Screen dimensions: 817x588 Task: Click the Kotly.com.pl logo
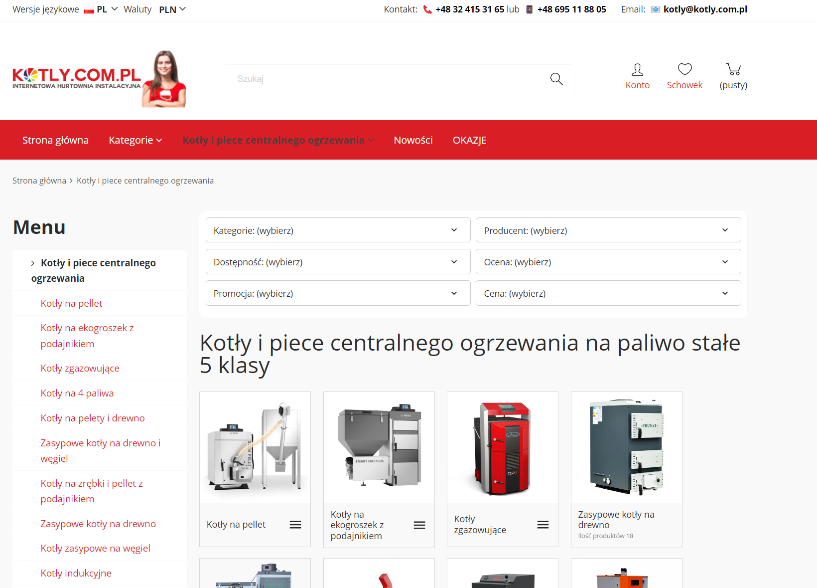[x=100, y=79]
